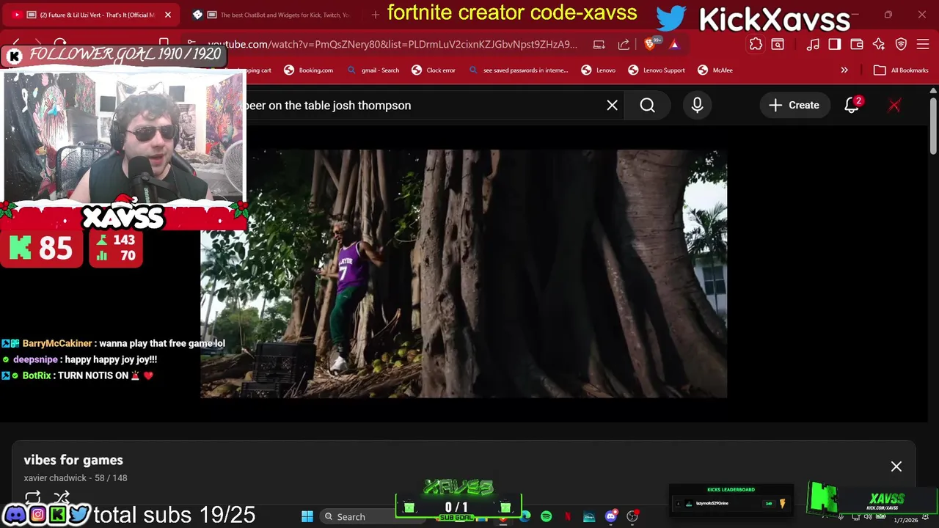
Task: Activate YouTube voice search microphone
Action: (697, 106)
